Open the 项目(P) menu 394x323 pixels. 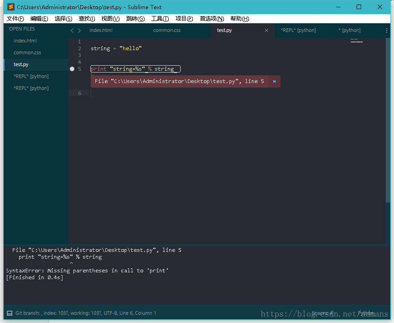tap(184, 19)
